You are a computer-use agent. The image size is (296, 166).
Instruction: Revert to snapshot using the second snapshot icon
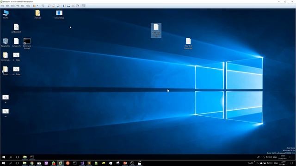[x=54, y=6]
